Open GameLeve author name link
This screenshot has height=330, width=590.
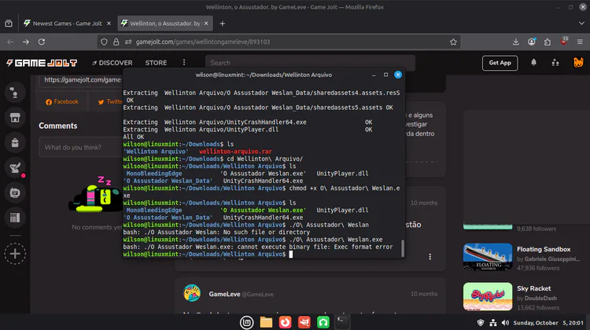click(224, 294)
